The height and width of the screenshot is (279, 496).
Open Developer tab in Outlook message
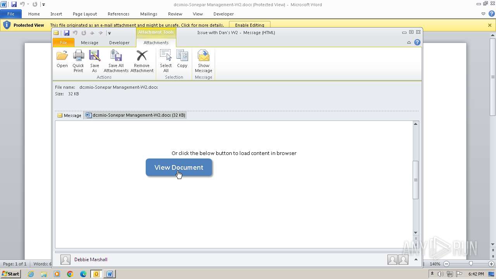(119, 43)
